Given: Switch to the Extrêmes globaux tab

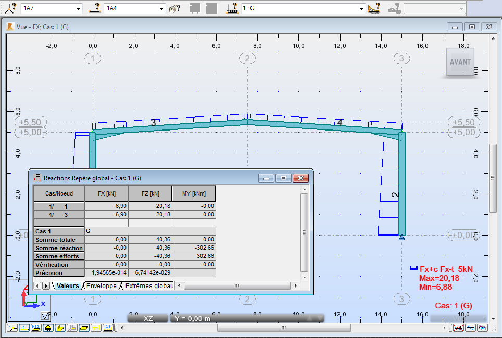Looking at the screenshot, I should pos(148,286).
